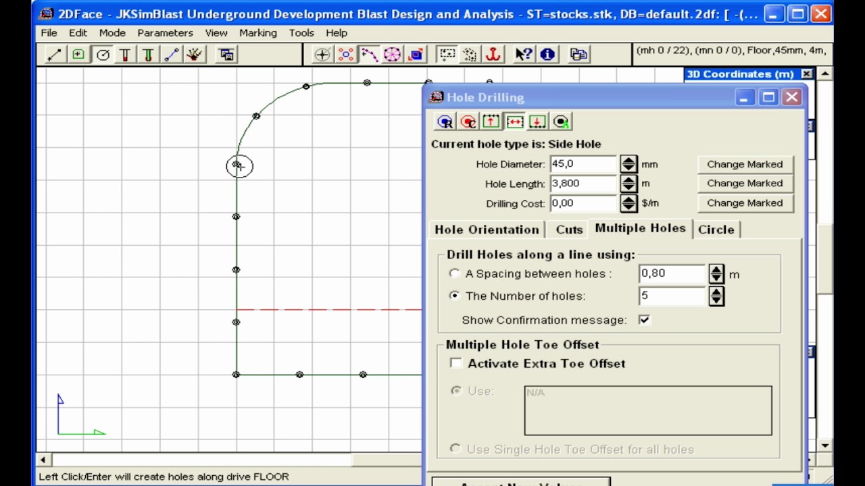
Task: Select the line drawing tool icon
Action: coord(55,55)
